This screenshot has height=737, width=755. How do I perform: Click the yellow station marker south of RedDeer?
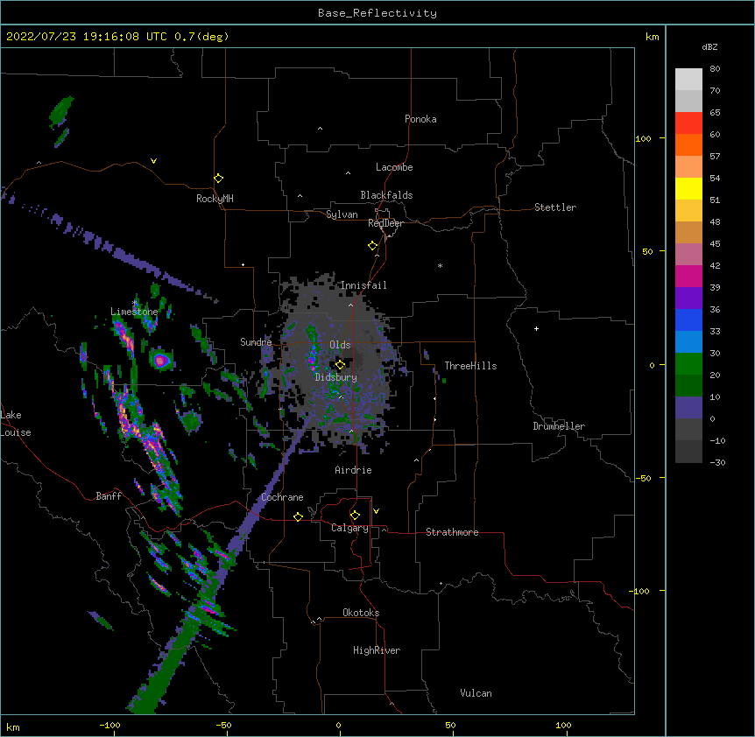[372, 246]
